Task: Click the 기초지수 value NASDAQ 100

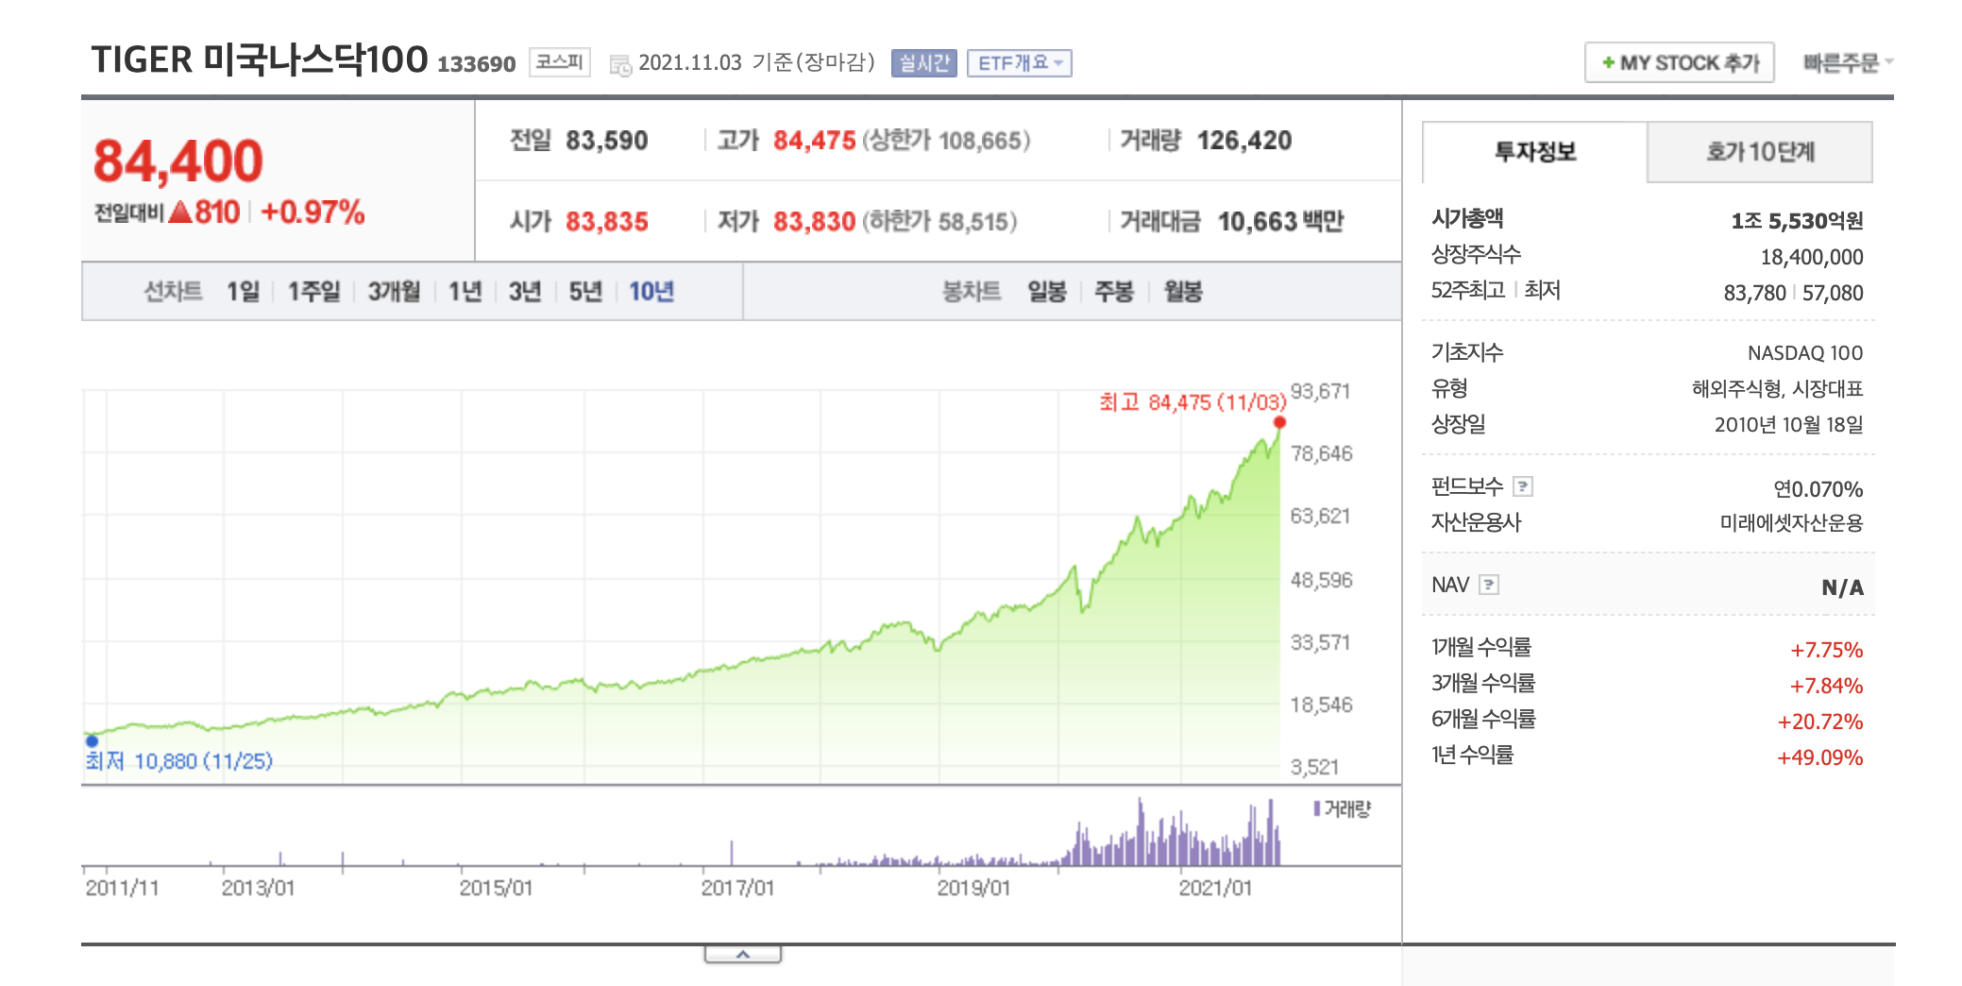Action: point(1805,353)
